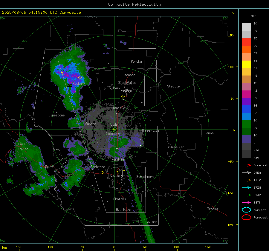Click the Olds label

click(114, 124)
